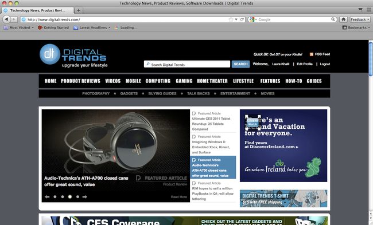This screenshot has width=373, height=225.
Task: Go to the Gaming navigation section
Action: [184, 81]
